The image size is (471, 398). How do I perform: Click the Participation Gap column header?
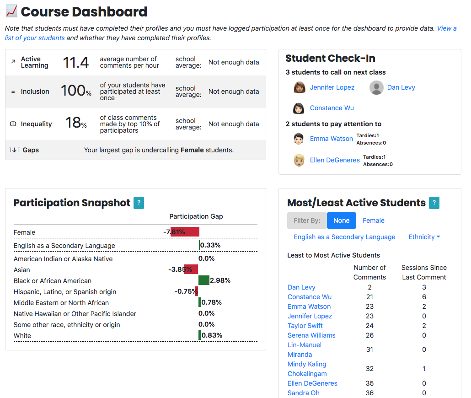tap(196, 216)
